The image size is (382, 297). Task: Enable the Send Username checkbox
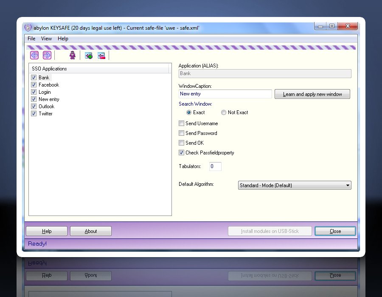click(x=181, y=123)
